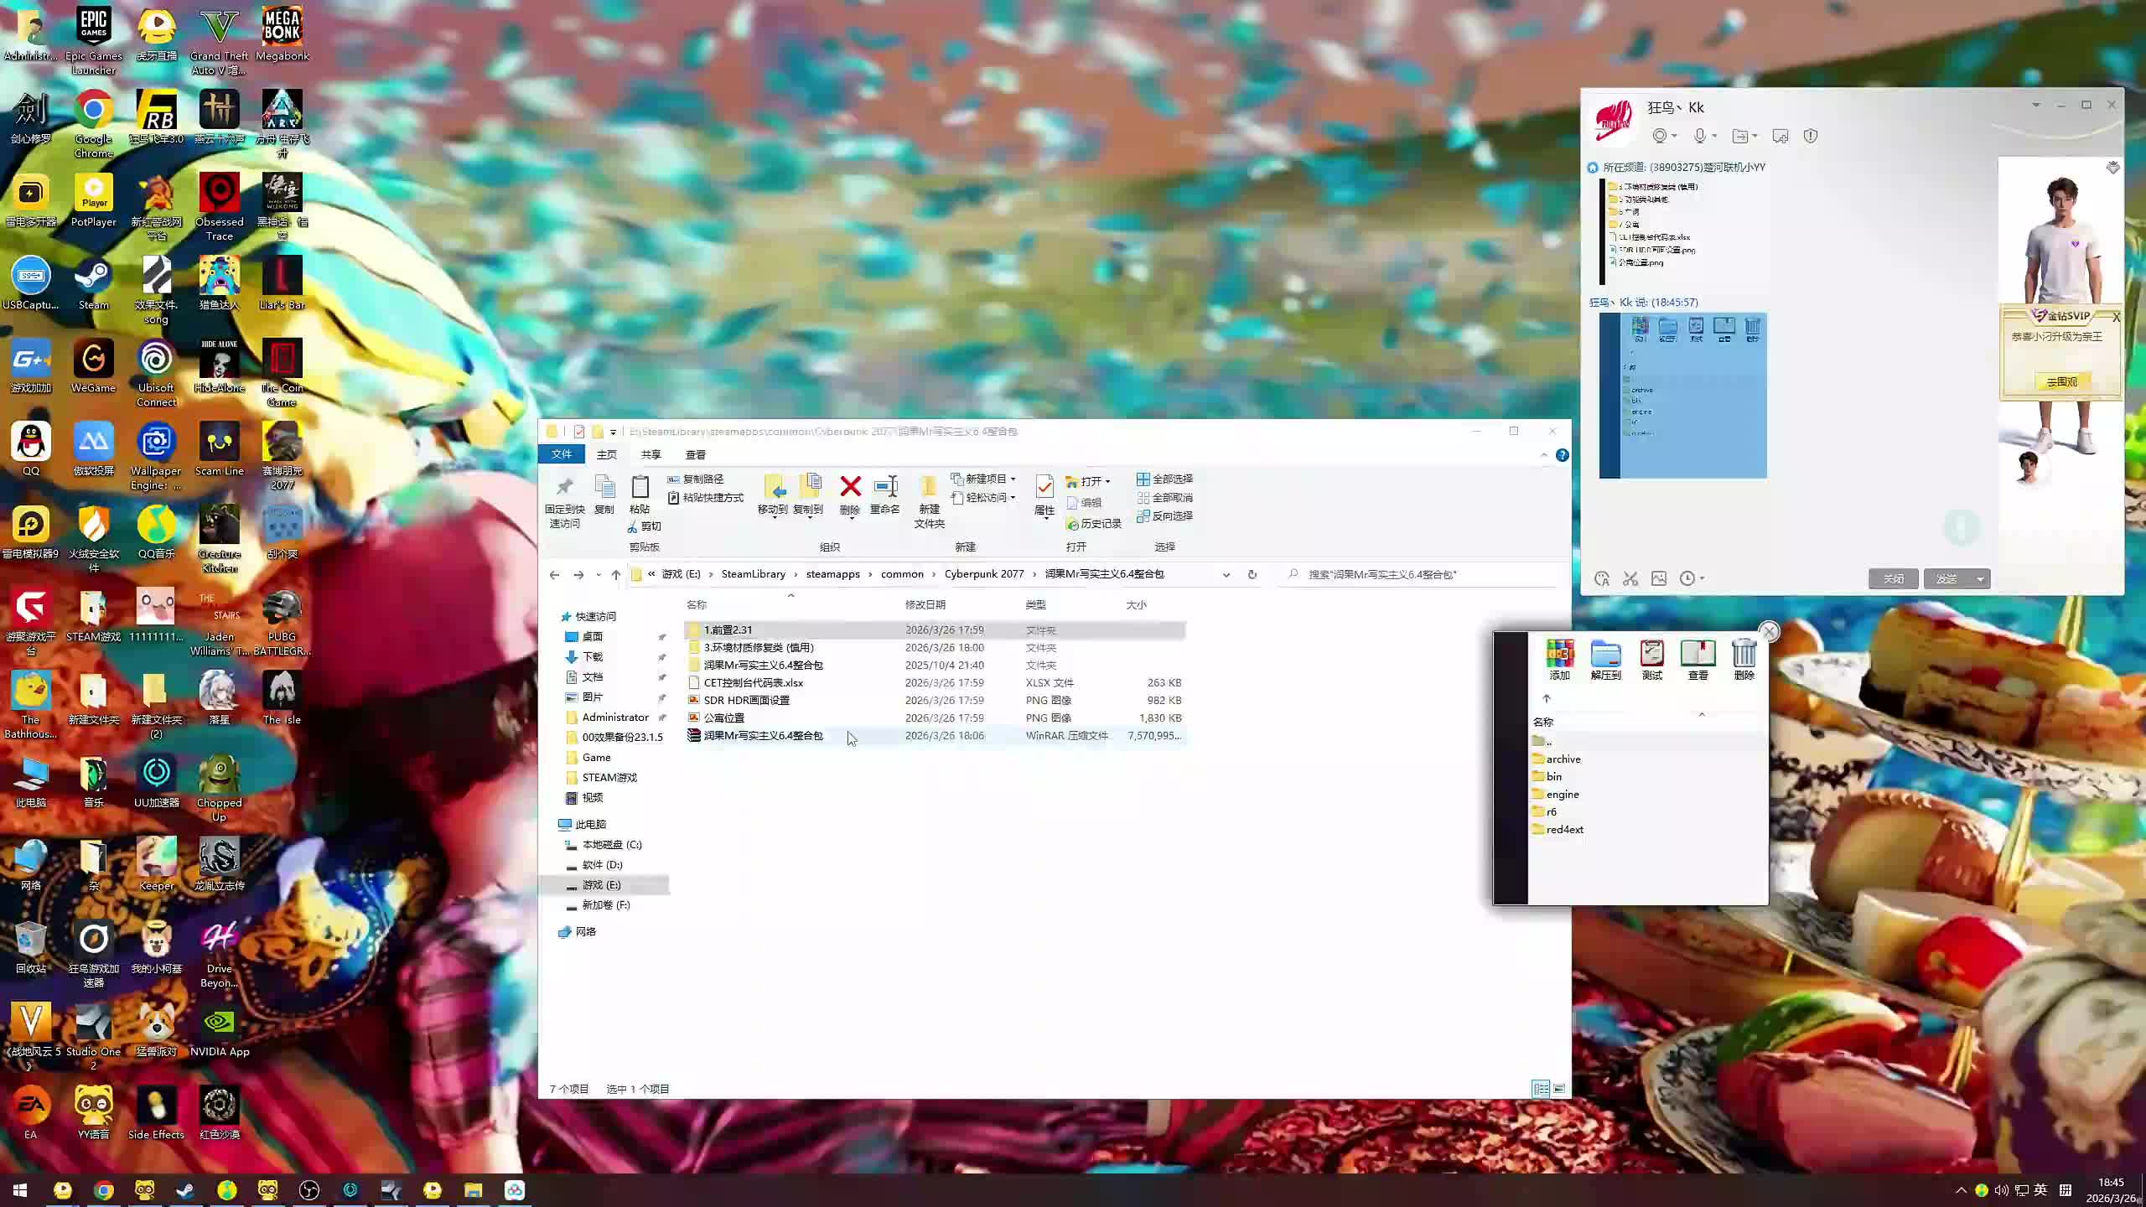Open the New Item dropdown
Viewport: 2146px width, 1207px height.
pos(984,479)
